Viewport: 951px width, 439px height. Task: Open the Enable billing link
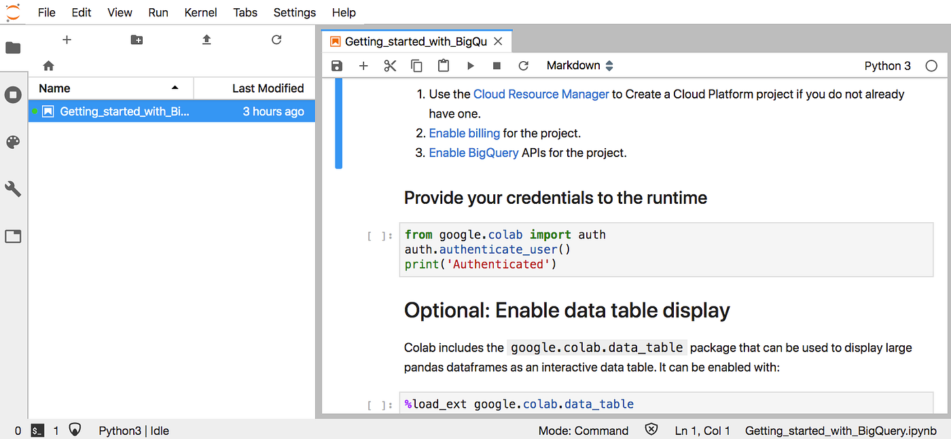[x=464, y=133]
